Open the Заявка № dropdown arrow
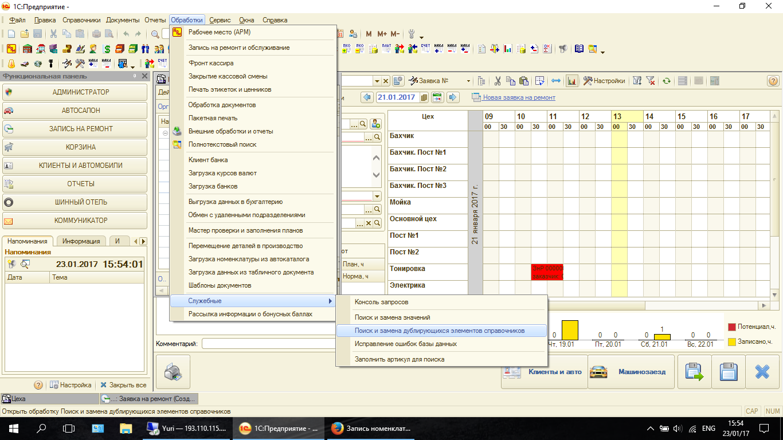 (x=468, y=81)
